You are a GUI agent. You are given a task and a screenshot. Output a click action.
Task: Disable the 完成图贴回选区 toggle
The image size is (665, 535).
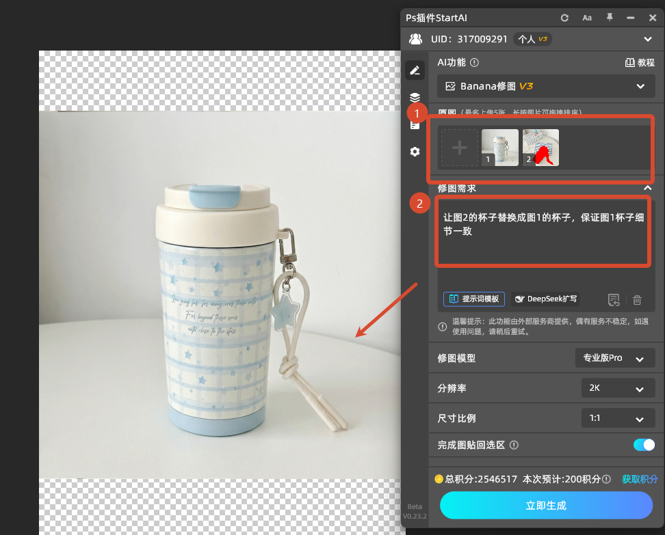(643, 444)
